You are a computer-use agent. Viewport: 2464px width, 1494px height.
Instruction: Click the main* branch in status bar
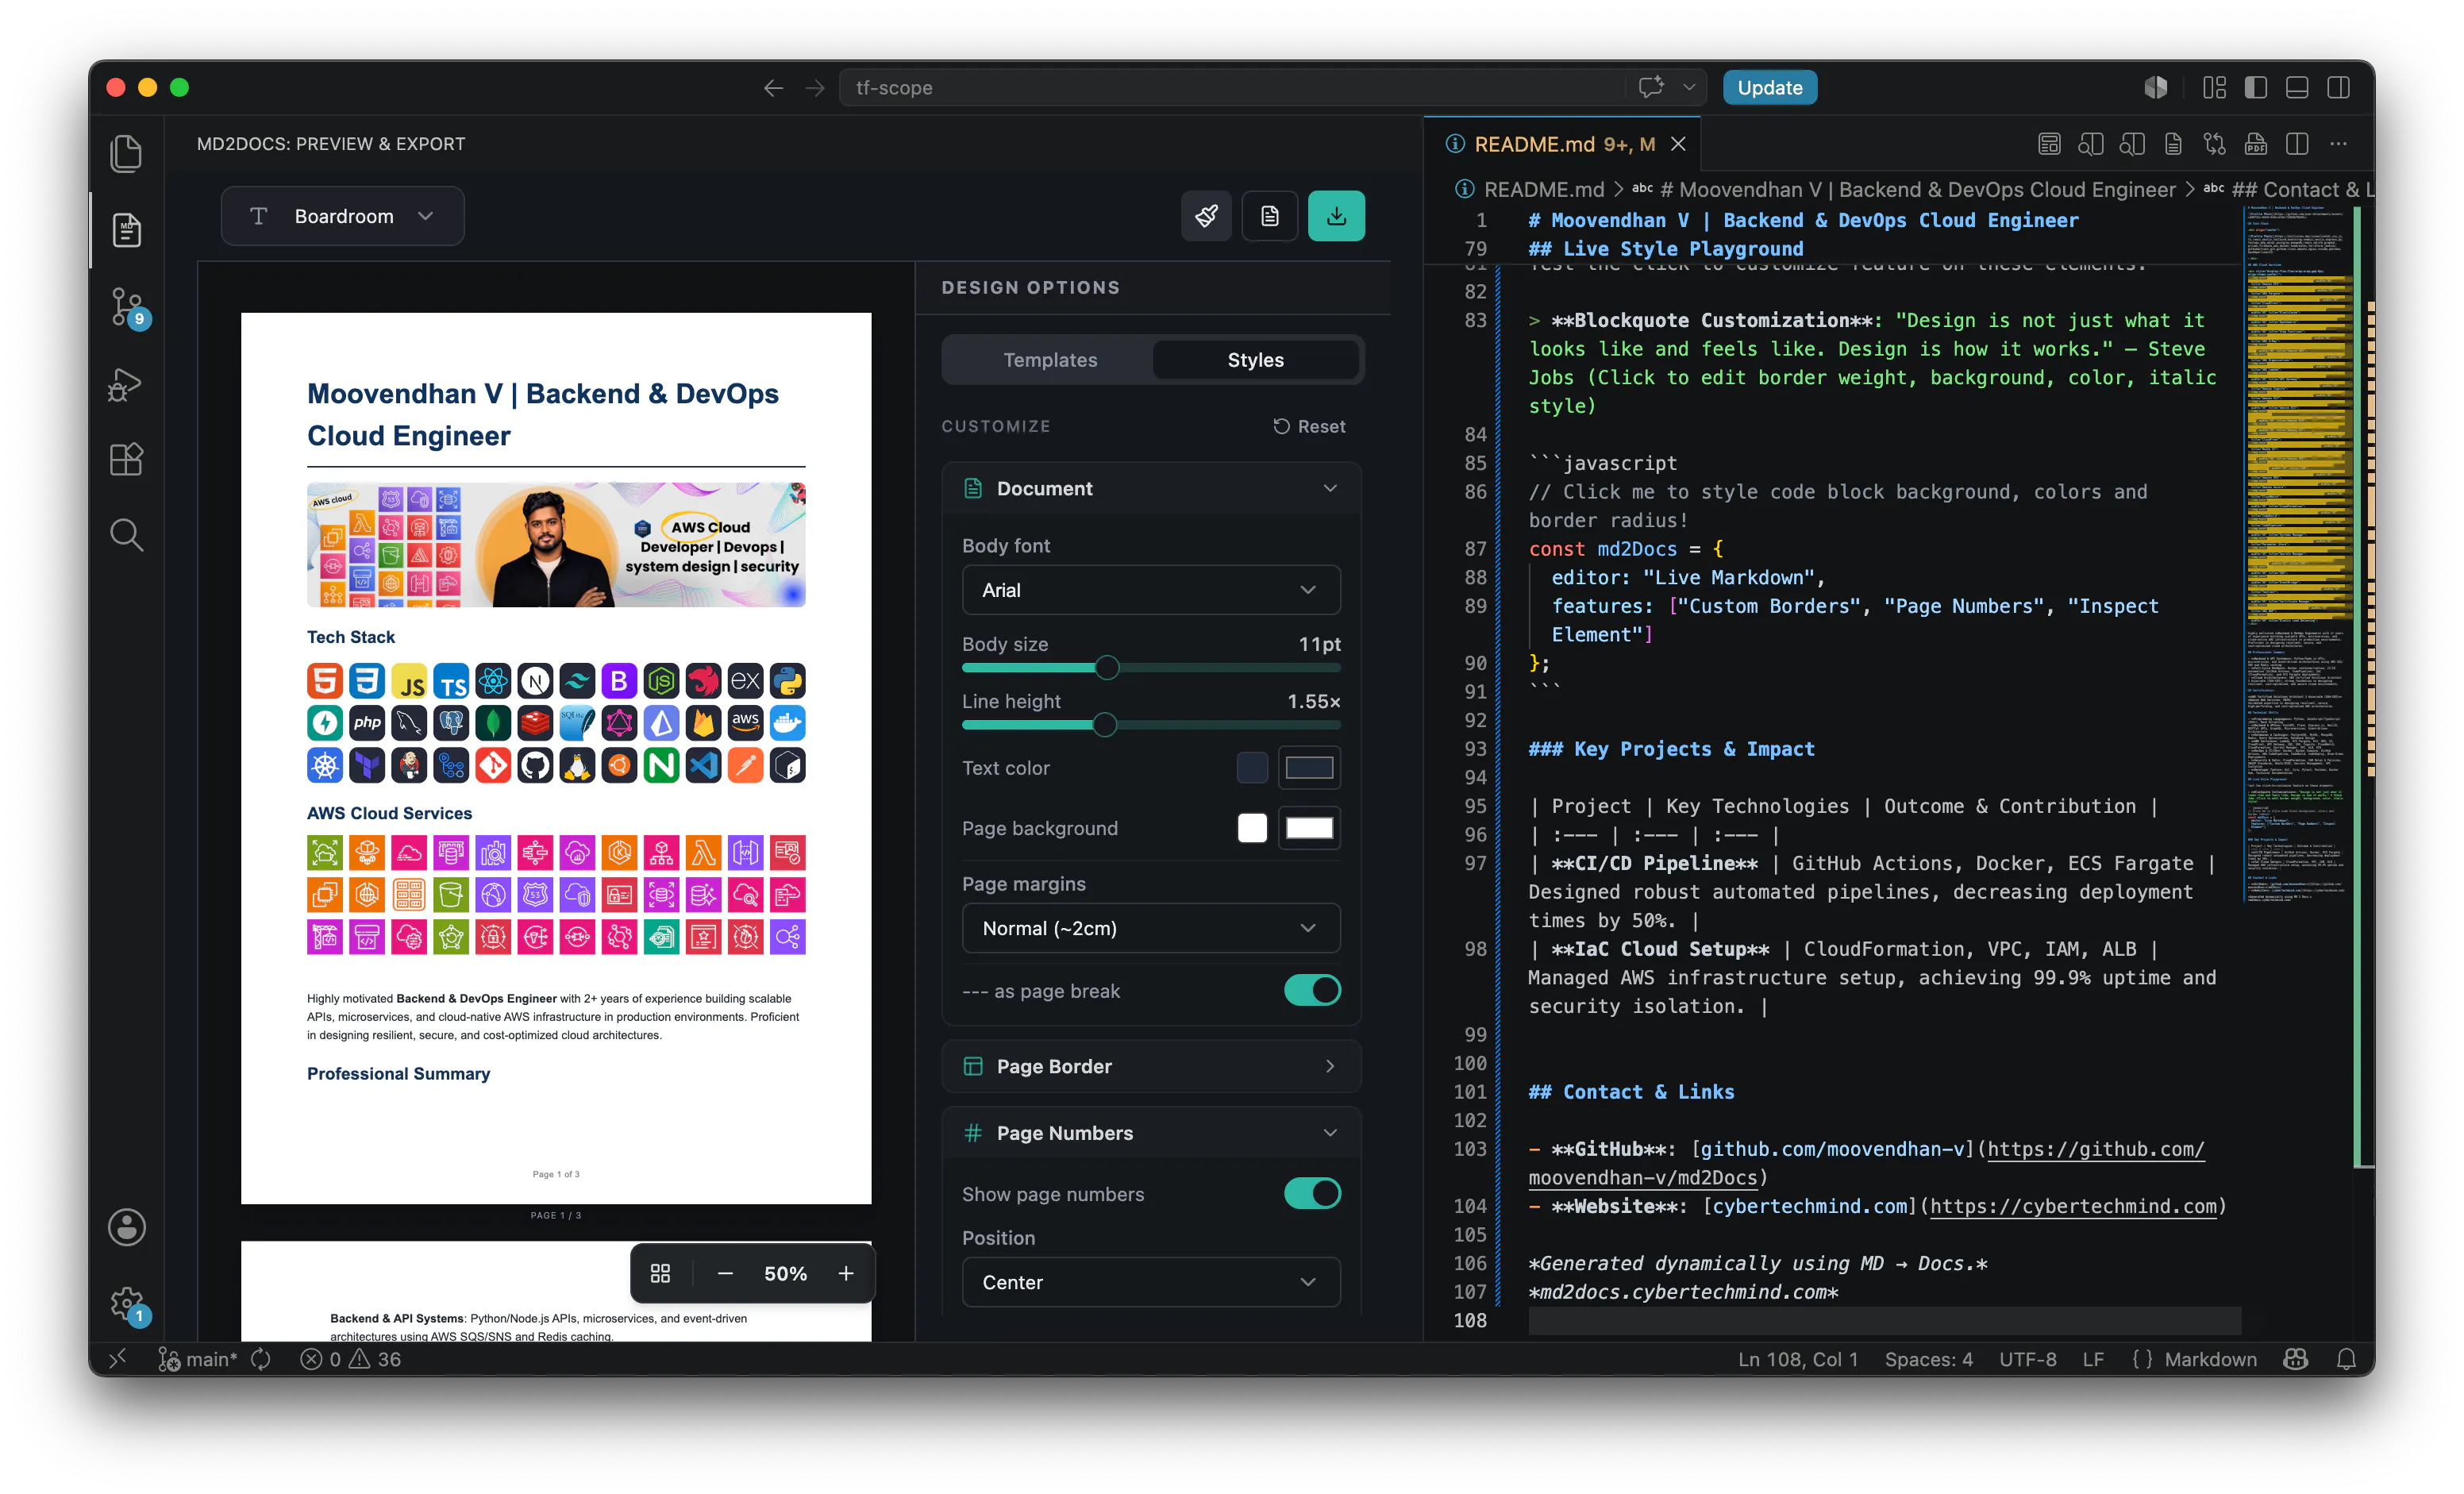(x=198, y=1359)
